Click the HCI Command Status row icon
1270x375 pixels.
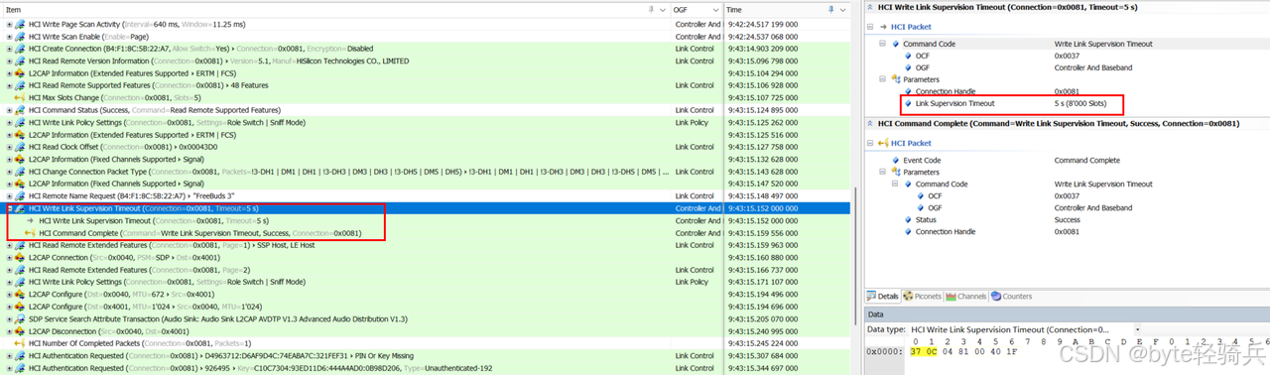(21, 110)
